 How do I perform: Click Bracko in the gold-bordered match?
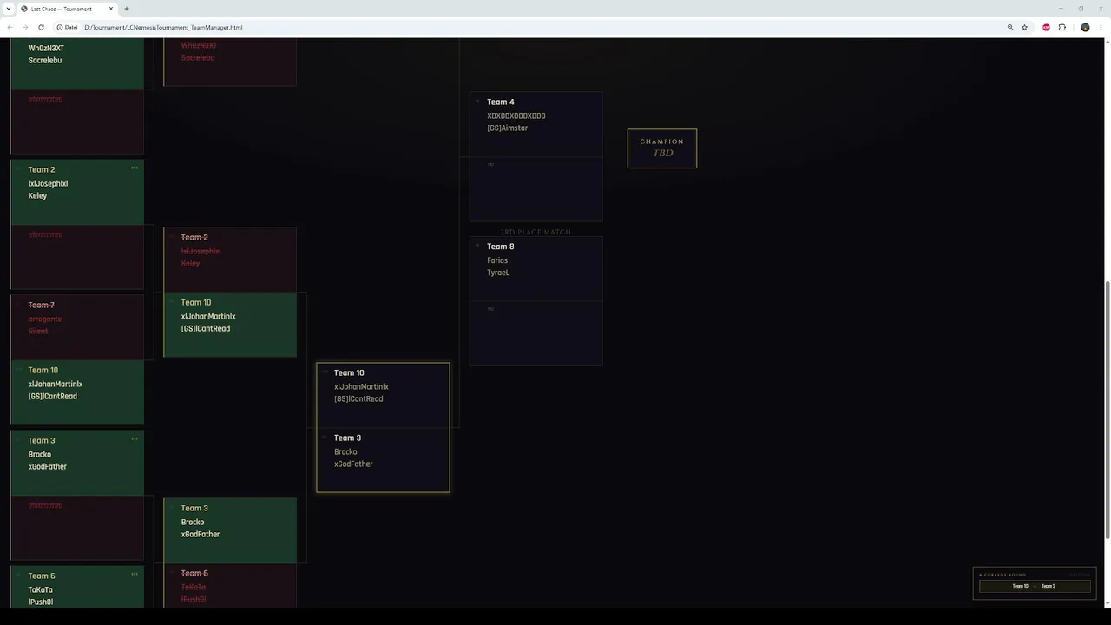pyautogui.click(x=345, y=451)
